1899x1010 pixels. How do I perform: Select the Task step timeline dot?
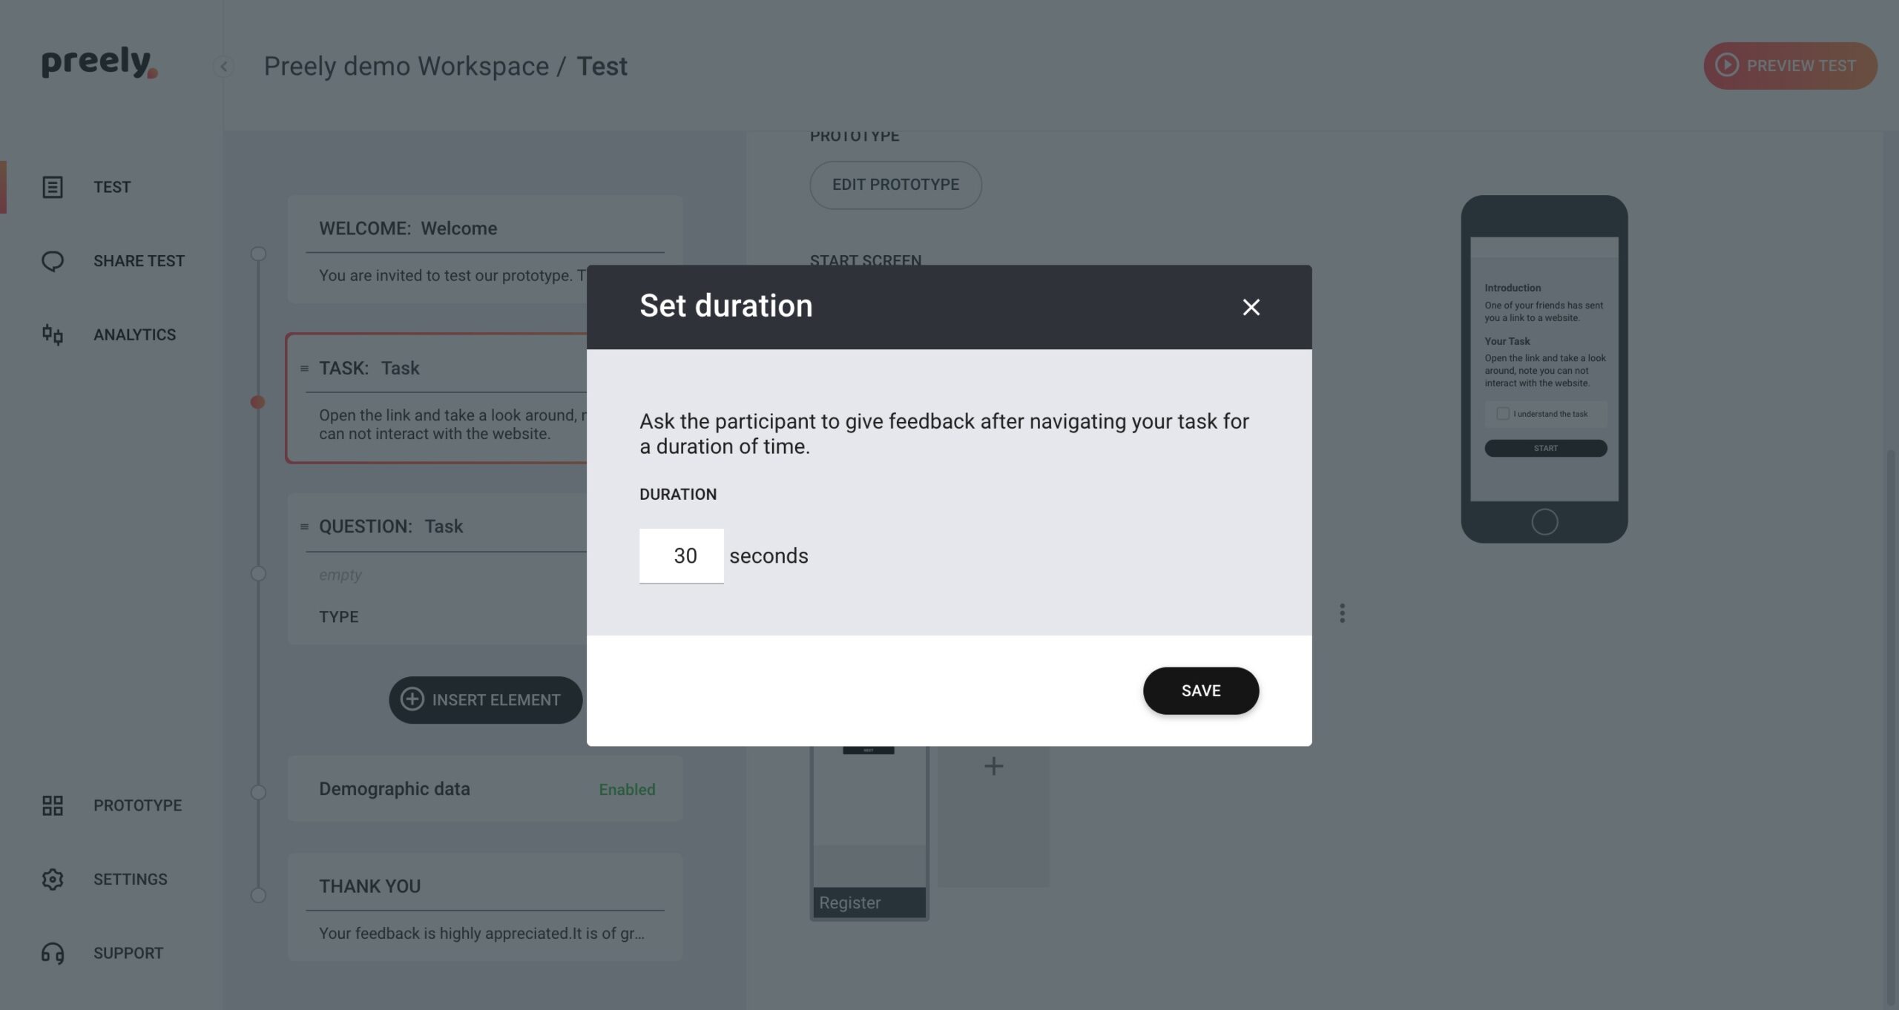click(257, 402)
